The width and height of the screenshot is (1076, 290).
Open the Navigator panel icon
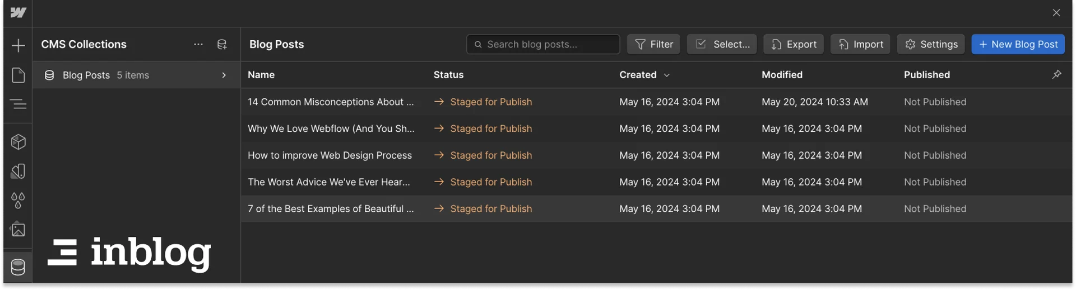[18, 104]
